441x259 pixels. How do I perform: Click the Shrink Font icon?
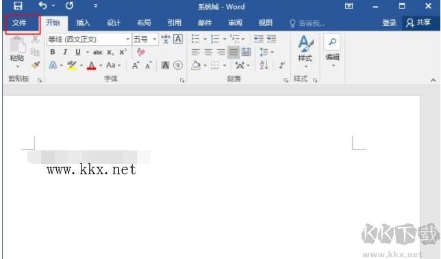click(x=149, y=66)
